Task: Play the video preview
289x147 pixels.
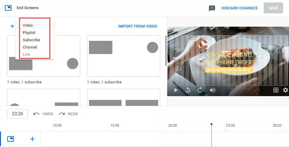Action: pos(176,90)
